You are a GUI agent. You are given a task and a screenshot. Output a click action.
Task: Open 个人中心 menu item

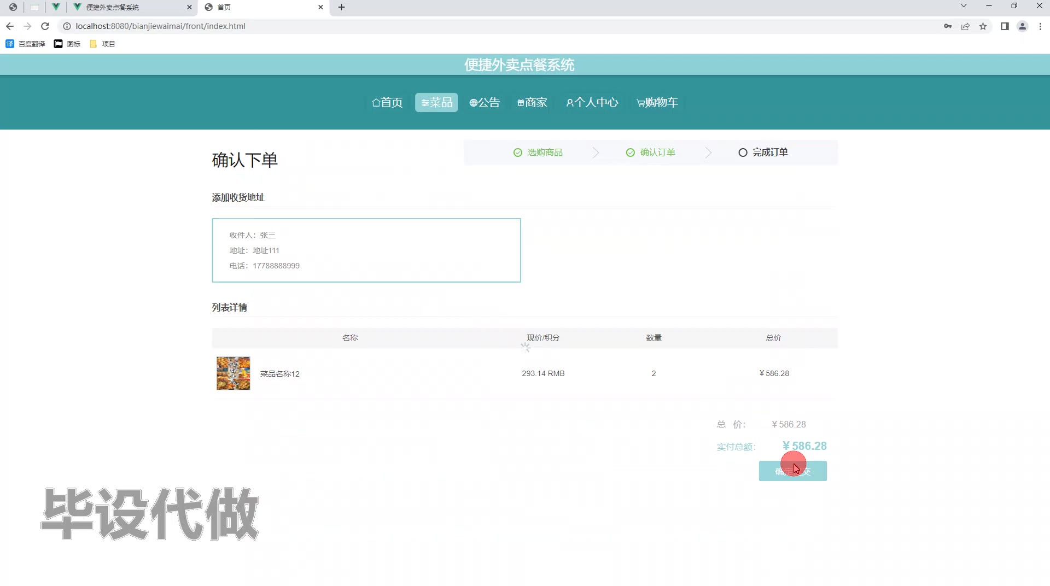click(592, 102)
